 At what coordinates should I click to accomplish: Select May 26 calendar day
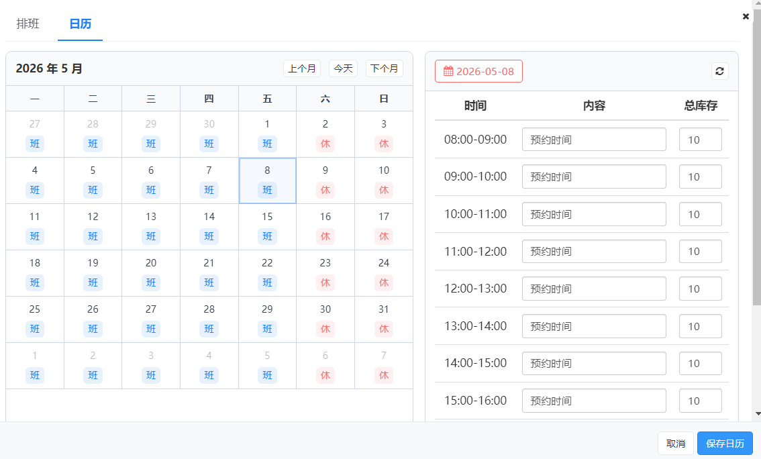[93, 319]
